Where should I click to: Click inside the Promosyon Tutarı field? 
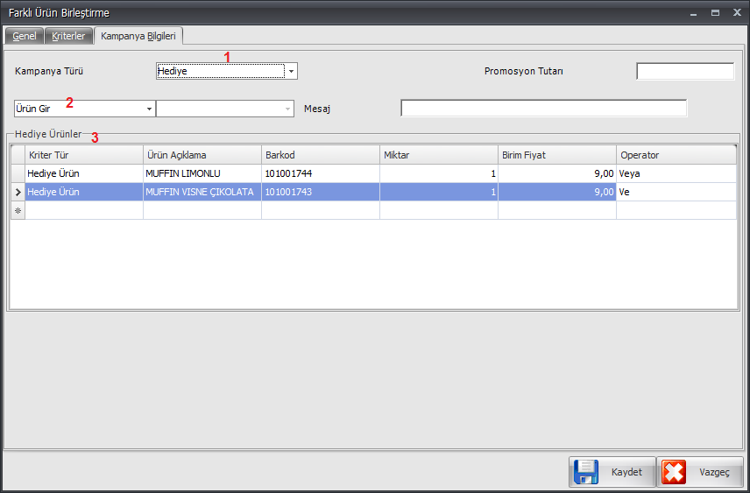coord(684,72)
